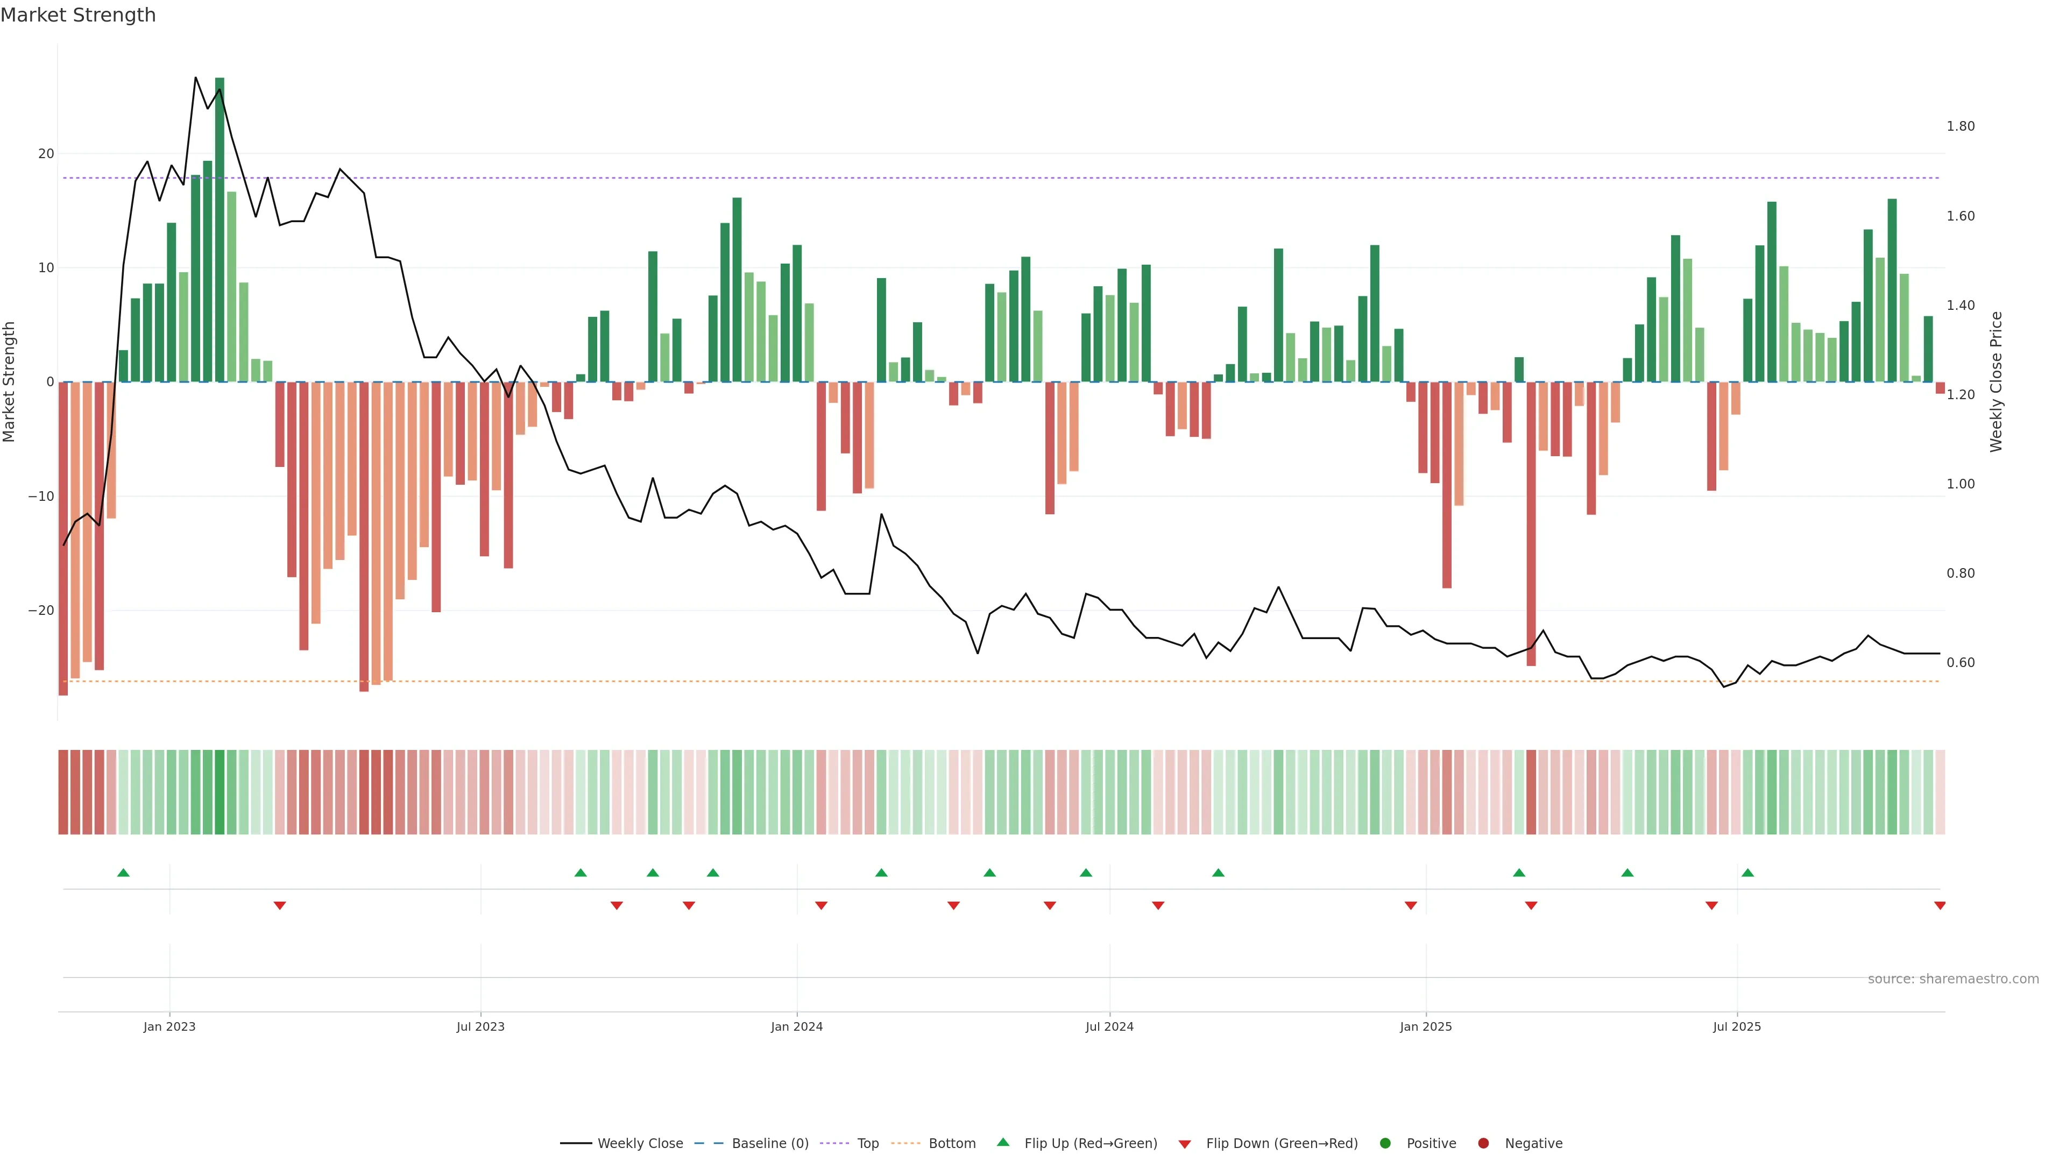Image resolution: width=2066 pixels, height=1162 pixels.
Task: Click Flip Down red triangle legend icon
Action: click(1185, 1144)
